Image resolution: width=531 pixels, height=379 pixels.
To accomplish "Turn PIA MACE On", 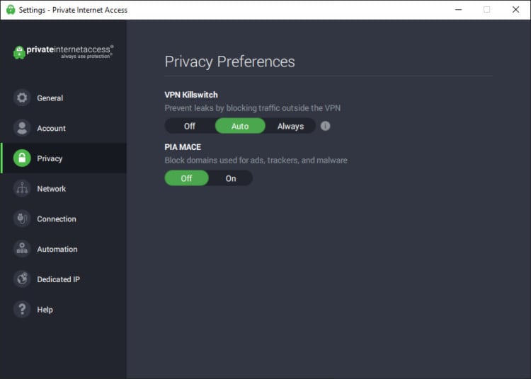I will tap(231, 178).
